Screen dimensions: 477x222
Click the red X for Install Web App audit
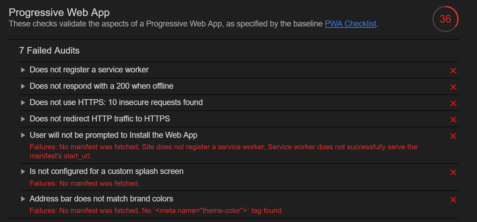point(453,136)
